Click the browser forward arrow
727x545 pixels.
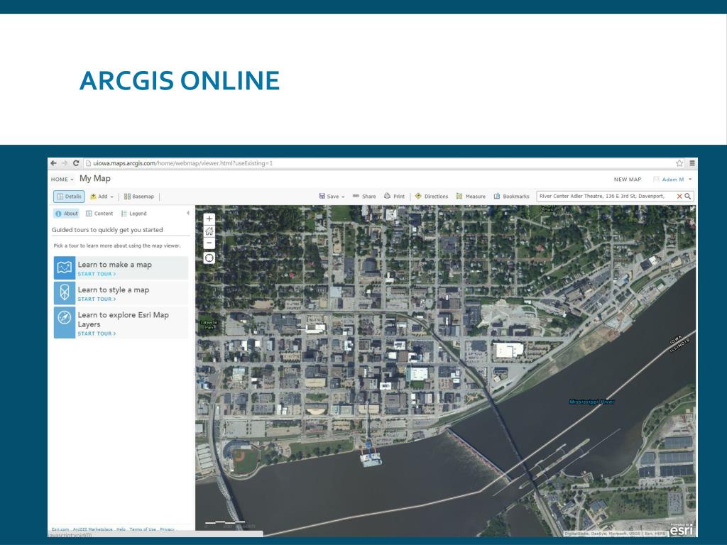65,163
